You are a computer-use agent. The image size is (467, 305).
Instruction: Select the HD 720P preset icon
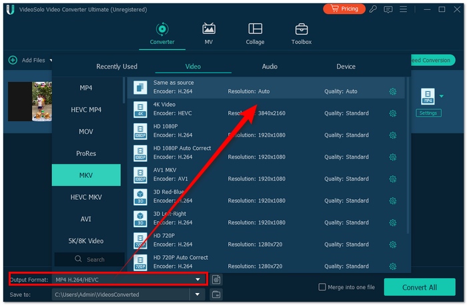[140, 240]
